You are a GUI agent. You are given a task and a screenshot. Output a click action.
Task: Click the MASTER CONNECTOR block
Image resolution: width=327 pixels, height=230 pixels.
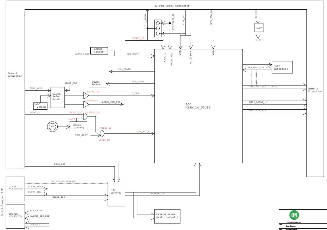(x=15, y=215)
